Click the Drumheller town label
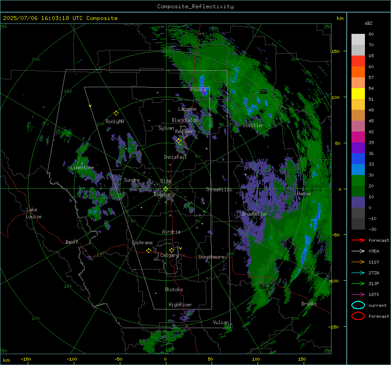The height and width of the screenshot is (365, 391). coord(254,214)
